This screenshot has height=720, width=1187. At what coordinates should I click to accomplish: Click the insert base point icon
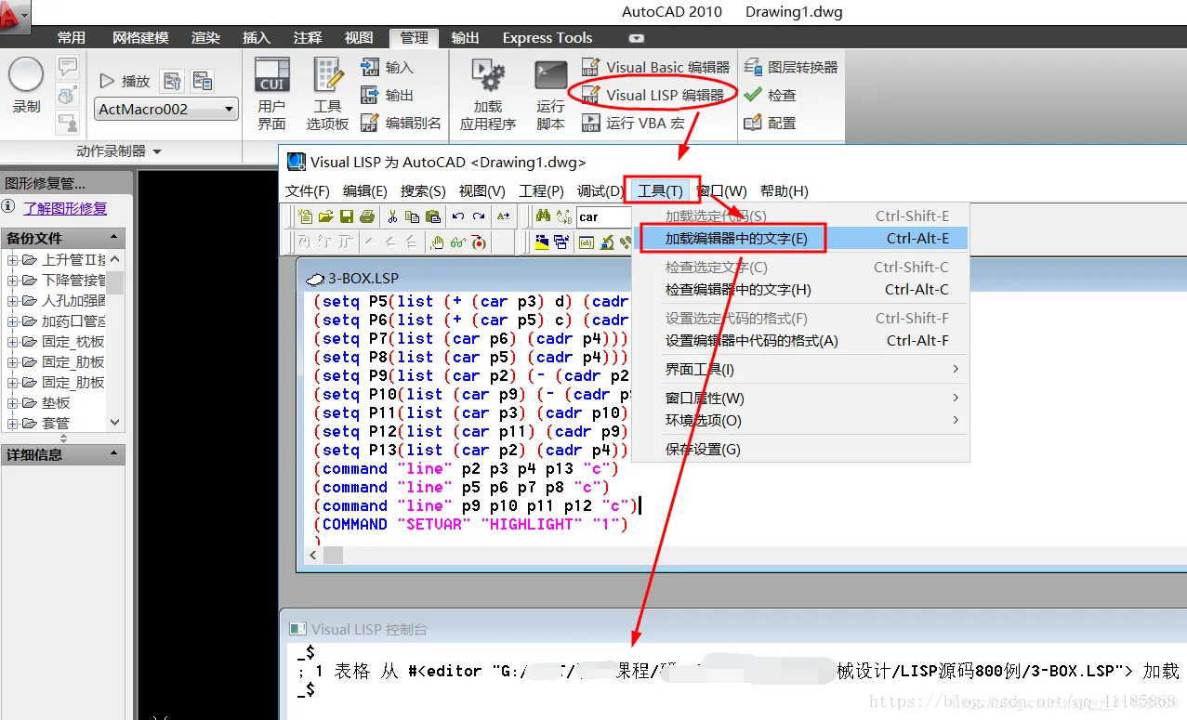point(67,95)
